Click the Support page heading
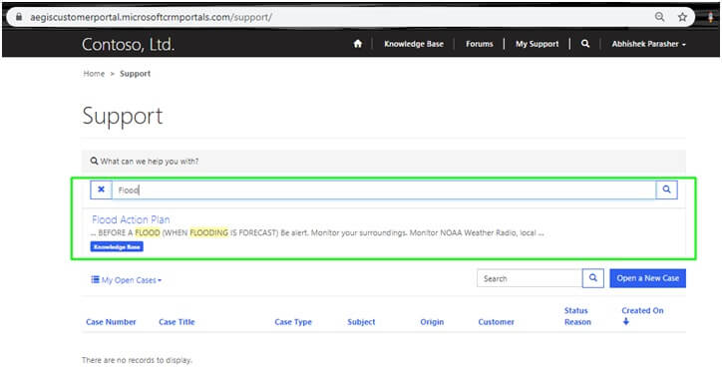This screenshot has height=384, width=722. click(123, 116)
